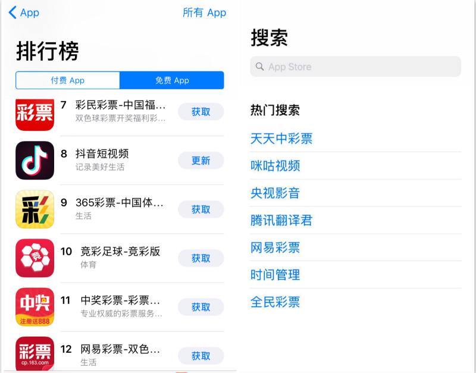Get the 365彩票 app
Image resolution: width=476 pixels, height=373 pixels.
pos(201,209)
